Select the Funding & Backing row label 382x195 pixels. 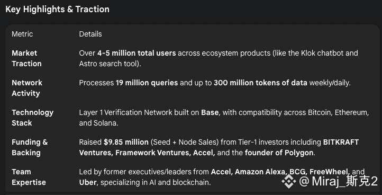point(30,147)
